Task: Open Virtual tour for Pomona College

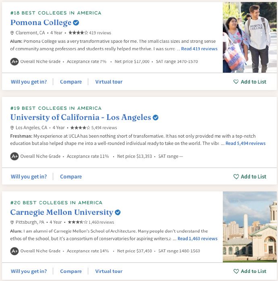Action: point(109,82)
